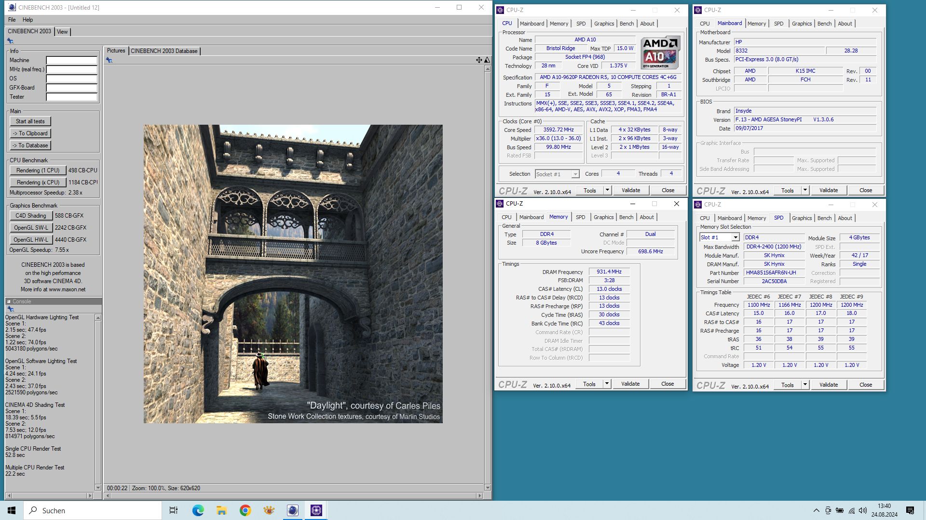This screenshot has width=926, height=520.
Task: Run the Rendering (1 CPU) benchmark
Action: point(38,170)
